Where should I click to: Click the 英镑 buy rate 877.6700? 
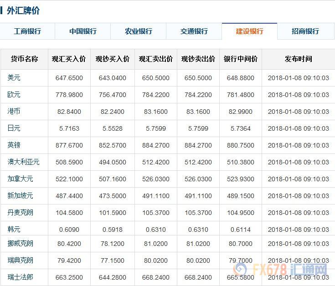(69, 145)
